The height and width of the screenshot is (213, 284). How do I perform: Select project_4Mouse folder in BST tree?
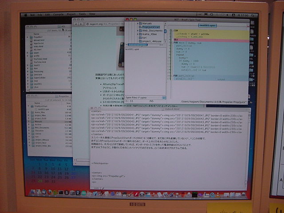[150, 41]
